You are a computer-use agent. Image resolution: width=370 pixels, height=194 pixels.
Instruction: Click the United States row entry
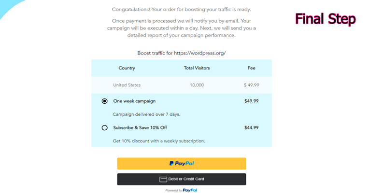click(127, 85)
